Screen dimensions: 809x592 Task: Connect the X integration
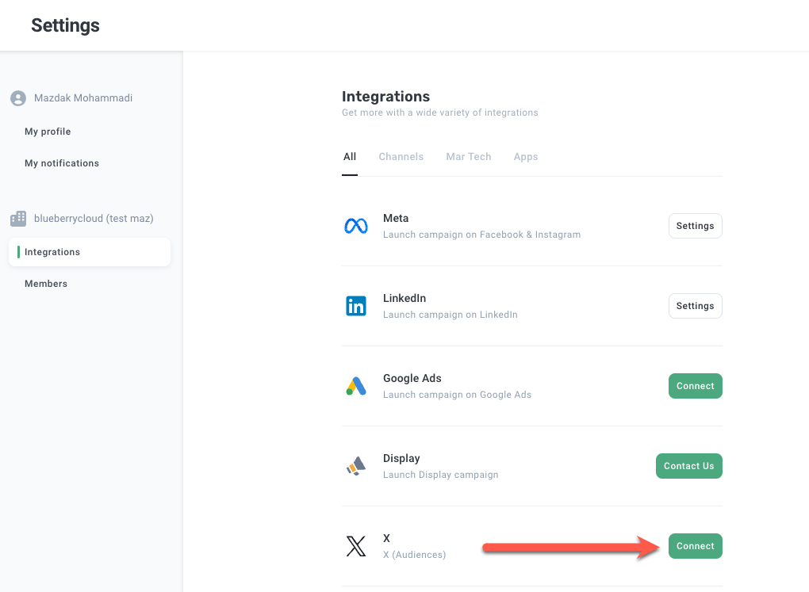pos(695,546)
